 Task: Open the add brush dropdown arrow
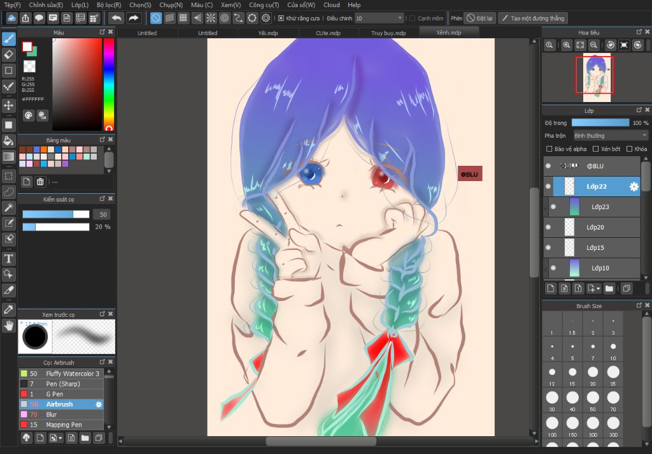coord(60,438)
